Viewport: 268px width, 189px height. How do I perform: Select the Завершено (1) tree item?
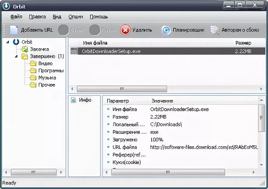coord(47,56)
